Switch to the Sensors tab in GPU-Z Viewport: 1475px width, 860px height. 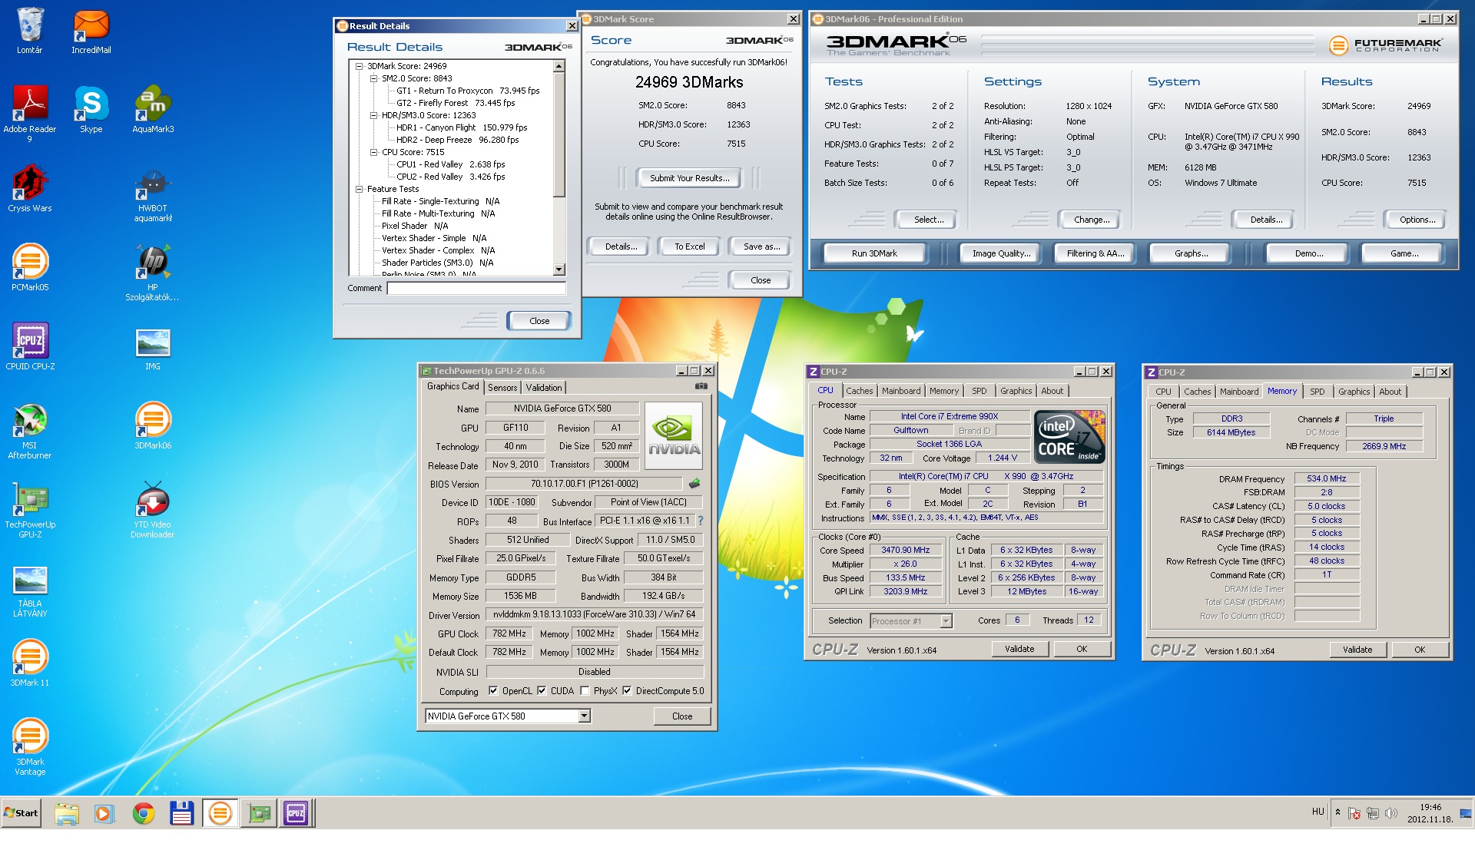tap(502, 388)
